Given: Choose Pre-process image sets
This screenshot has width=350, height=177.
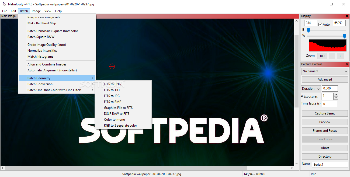Looking at the screenshot, I should (57, 17).
